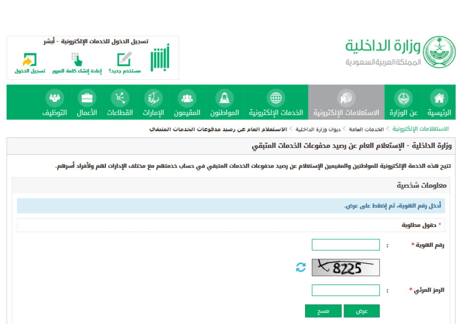Click the رقم الهوية field label
Screen dimensions: 459x324
430,245
